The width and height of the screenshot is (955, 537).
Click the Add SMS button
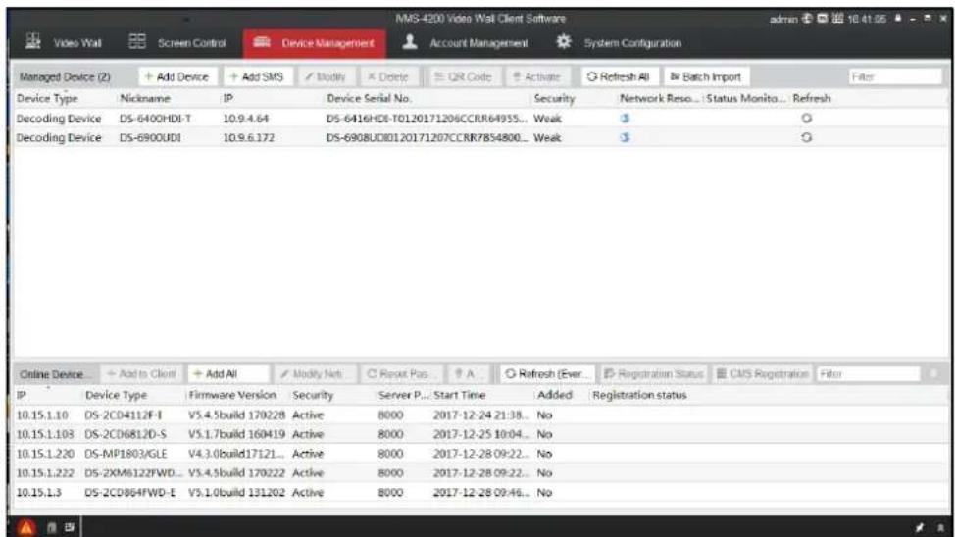(x=257, y=76)
